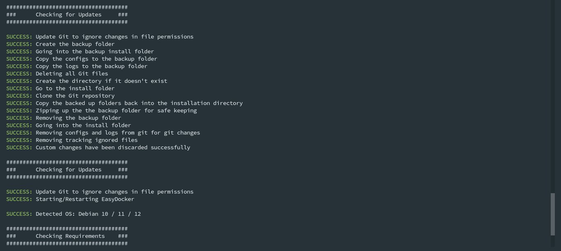
Task: Click the 'Zipping up the the backup folder' line
Action: (x=101, y=110)
